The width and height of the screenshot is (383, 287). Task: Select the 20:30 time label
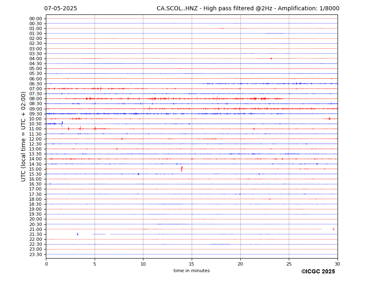coord(36,224)
